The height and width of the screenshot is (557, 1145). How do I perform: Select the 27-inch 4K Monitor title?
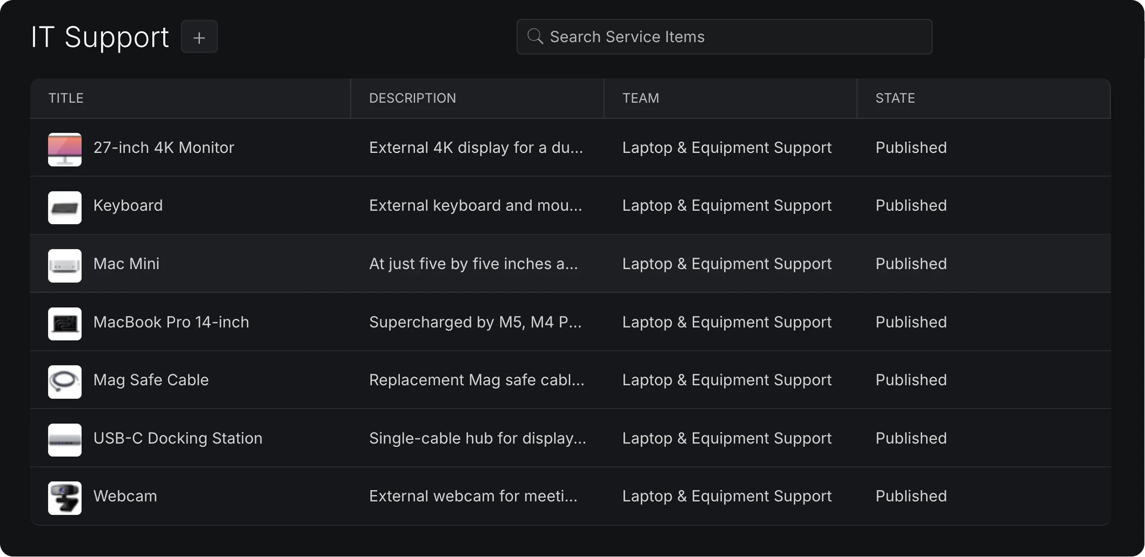(x=163, y=148)
